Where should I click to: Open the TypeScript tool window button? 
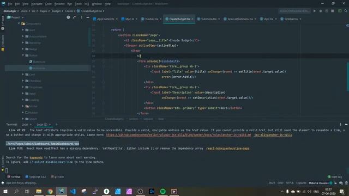tap(35, 177)
